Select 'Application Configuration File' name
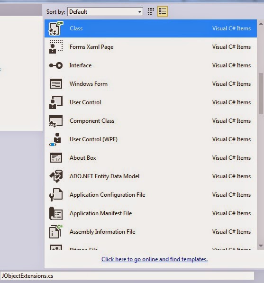Screen dimensions: 264x283 pyautogui.click(x=108, y=195)
